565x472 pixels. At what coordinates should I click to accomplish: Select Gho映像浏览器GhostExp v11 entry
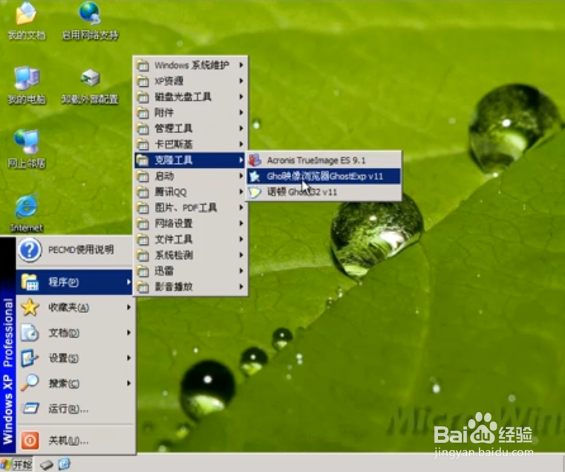[324, 176]
